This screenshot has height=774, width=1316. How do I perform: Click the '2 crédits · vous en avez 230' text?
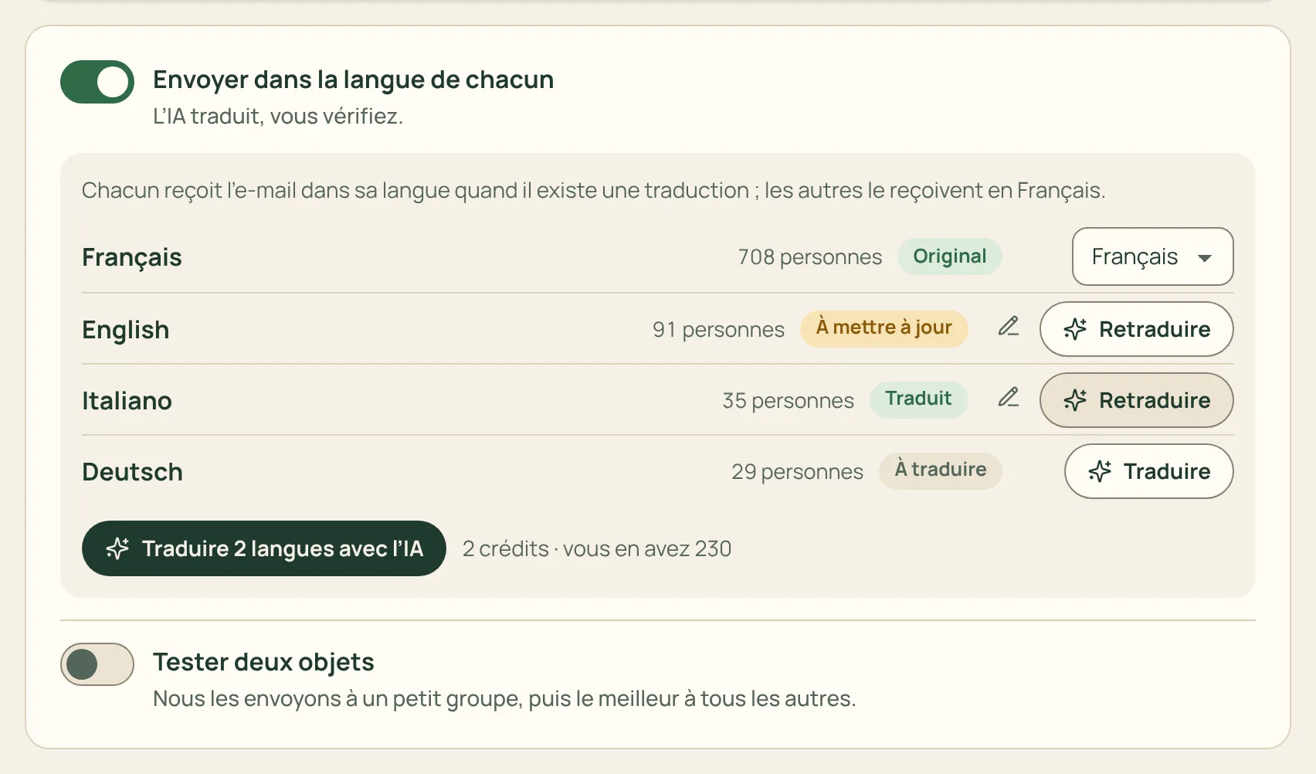pos(597,548)
